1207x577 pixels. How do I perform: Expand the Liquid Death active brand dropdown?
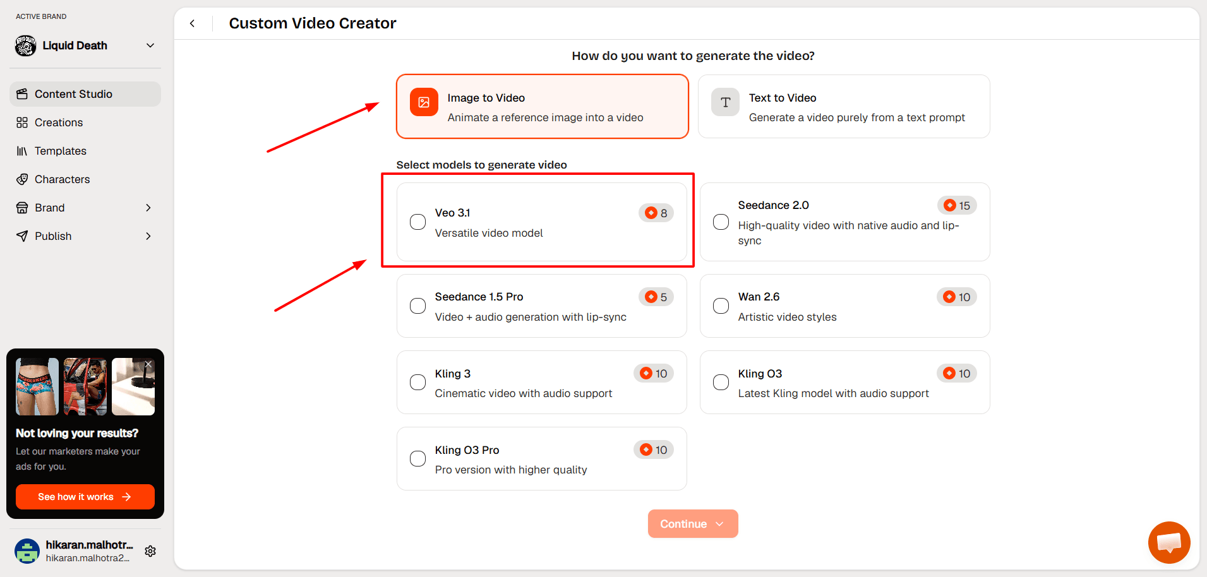150,45
